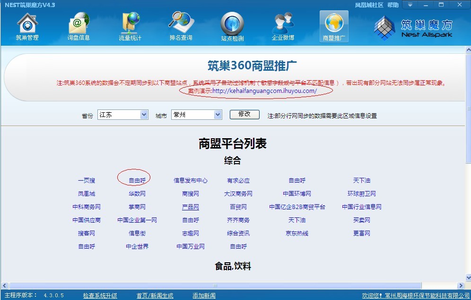The height and width of the screenshot is (300, 471).
Task: Click the underlined 产品网 link
Action: pyautogui.click(x=191, y=207)
